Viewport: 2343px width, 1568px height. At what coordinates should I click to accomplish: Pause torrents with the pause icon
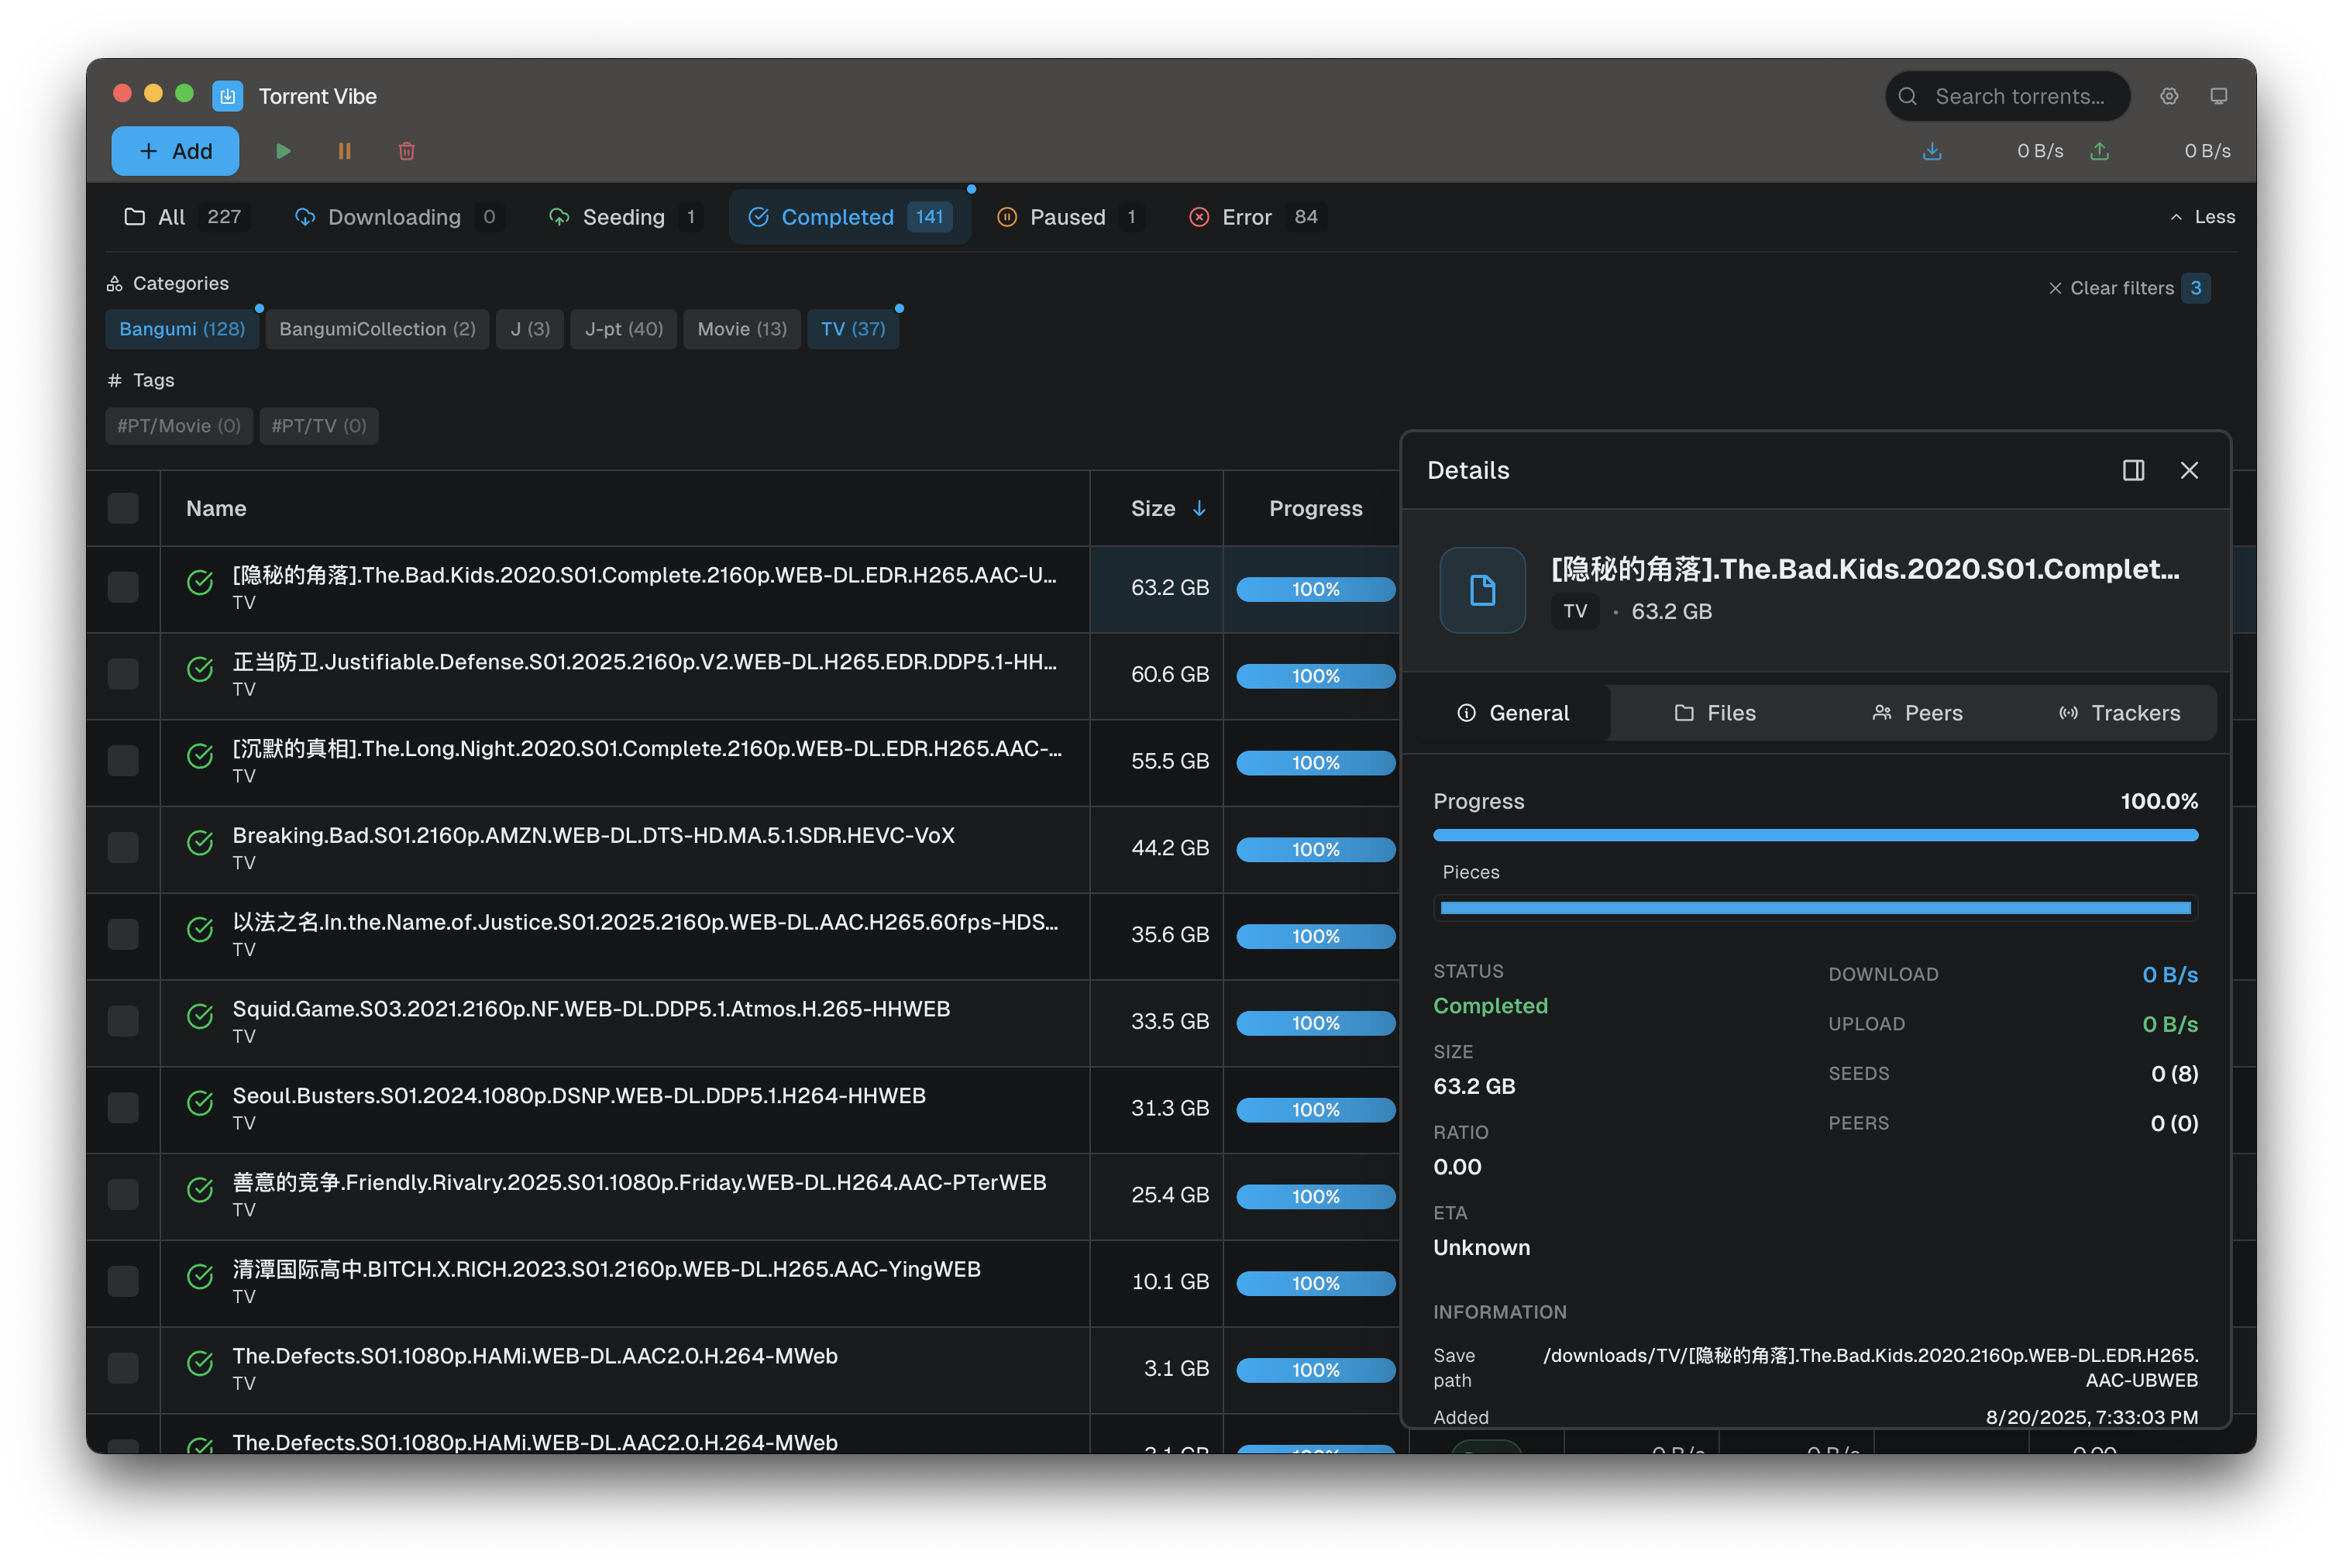(344, 151)
